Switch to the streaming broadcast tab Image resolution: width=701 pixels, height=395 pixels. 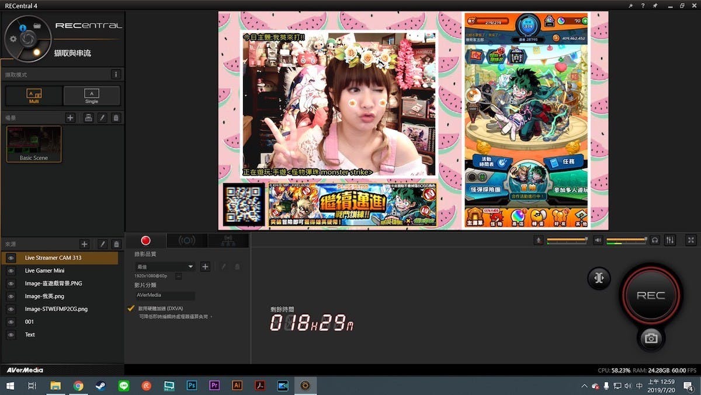(187, 240)
